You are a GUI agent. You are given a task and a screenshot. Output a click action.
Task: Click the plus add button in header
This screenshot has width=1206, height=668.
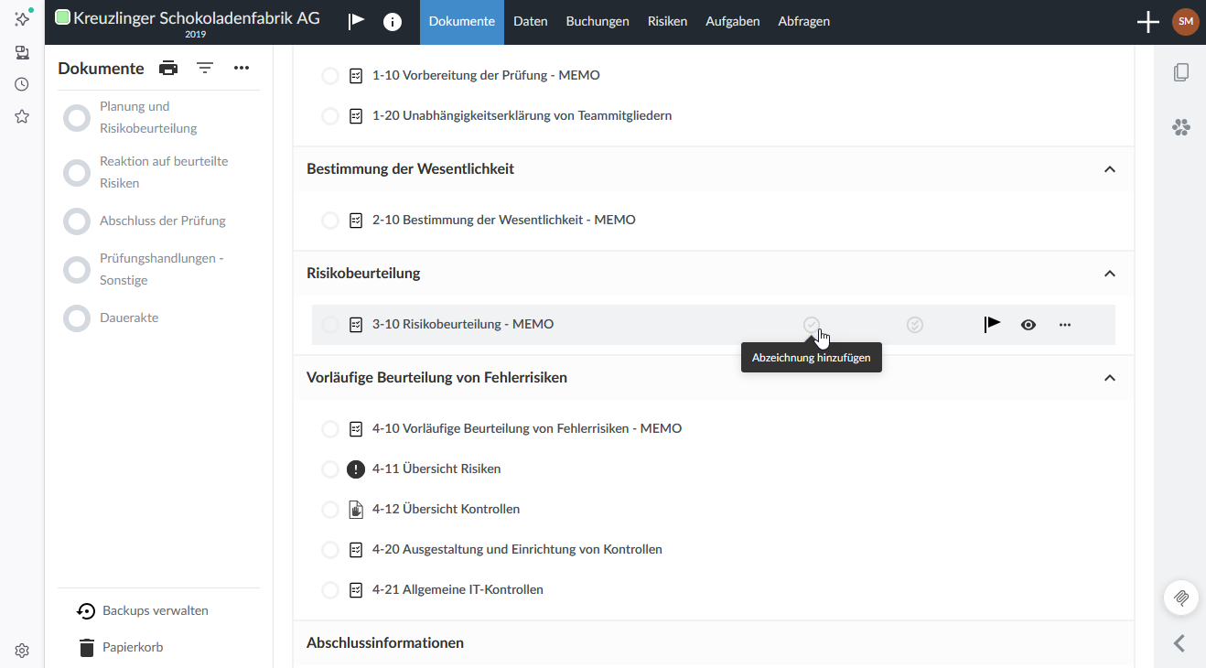click(x=1147, y=22)
